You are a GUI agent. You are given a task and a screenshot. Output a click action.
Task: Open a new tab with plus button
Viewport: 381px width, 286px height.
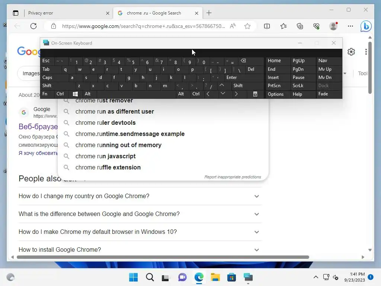pyautogui.click(x=209, y=13)
